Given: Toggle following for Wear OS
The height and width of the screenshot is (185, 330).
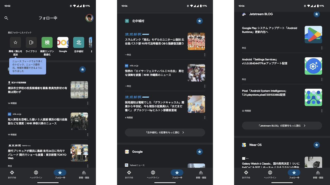Looking at the screenshot, I should tap(317, 145).
